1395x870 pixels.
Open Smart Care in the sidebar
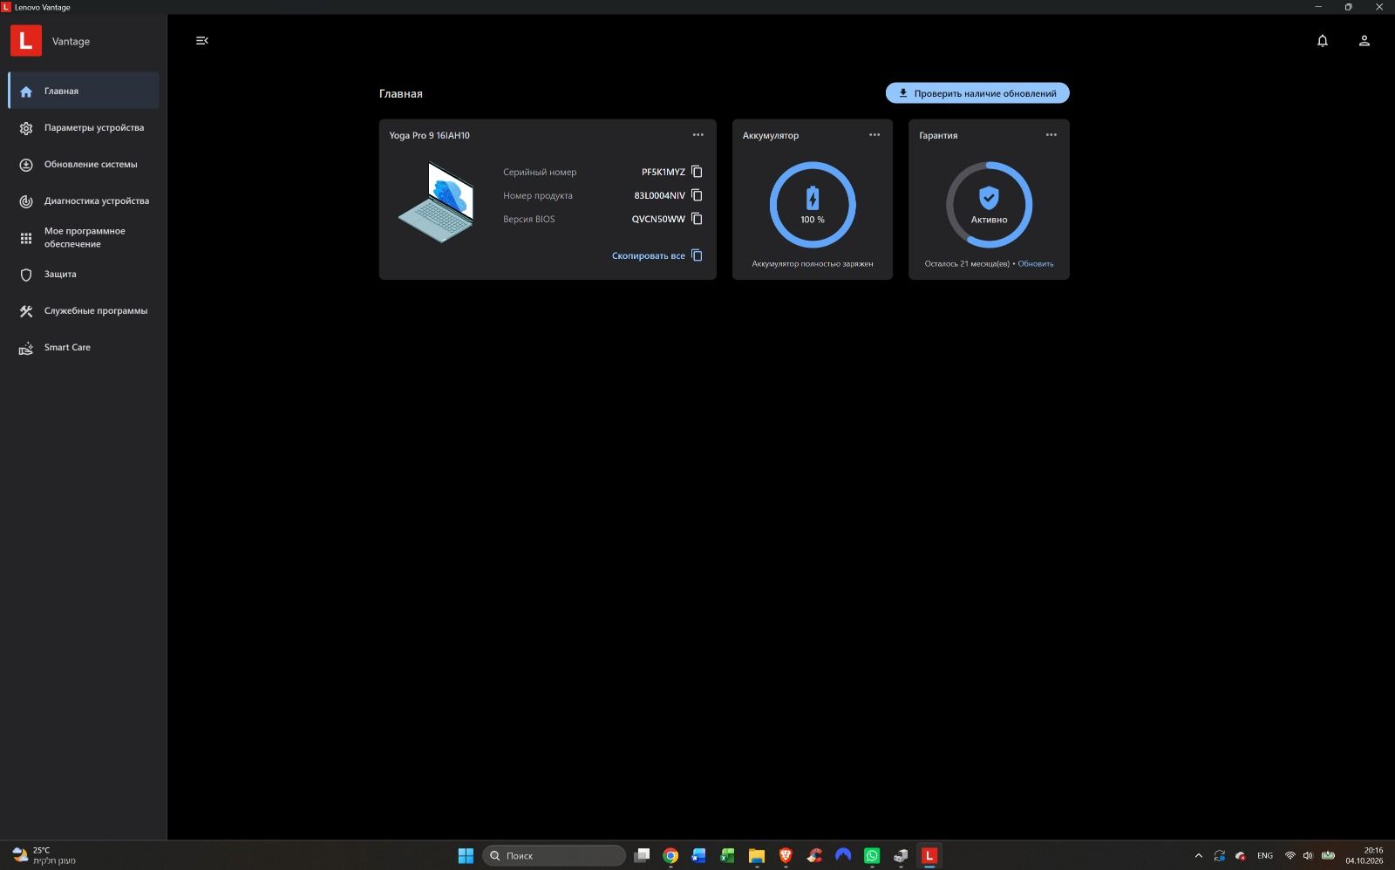(x=84, y=347)
